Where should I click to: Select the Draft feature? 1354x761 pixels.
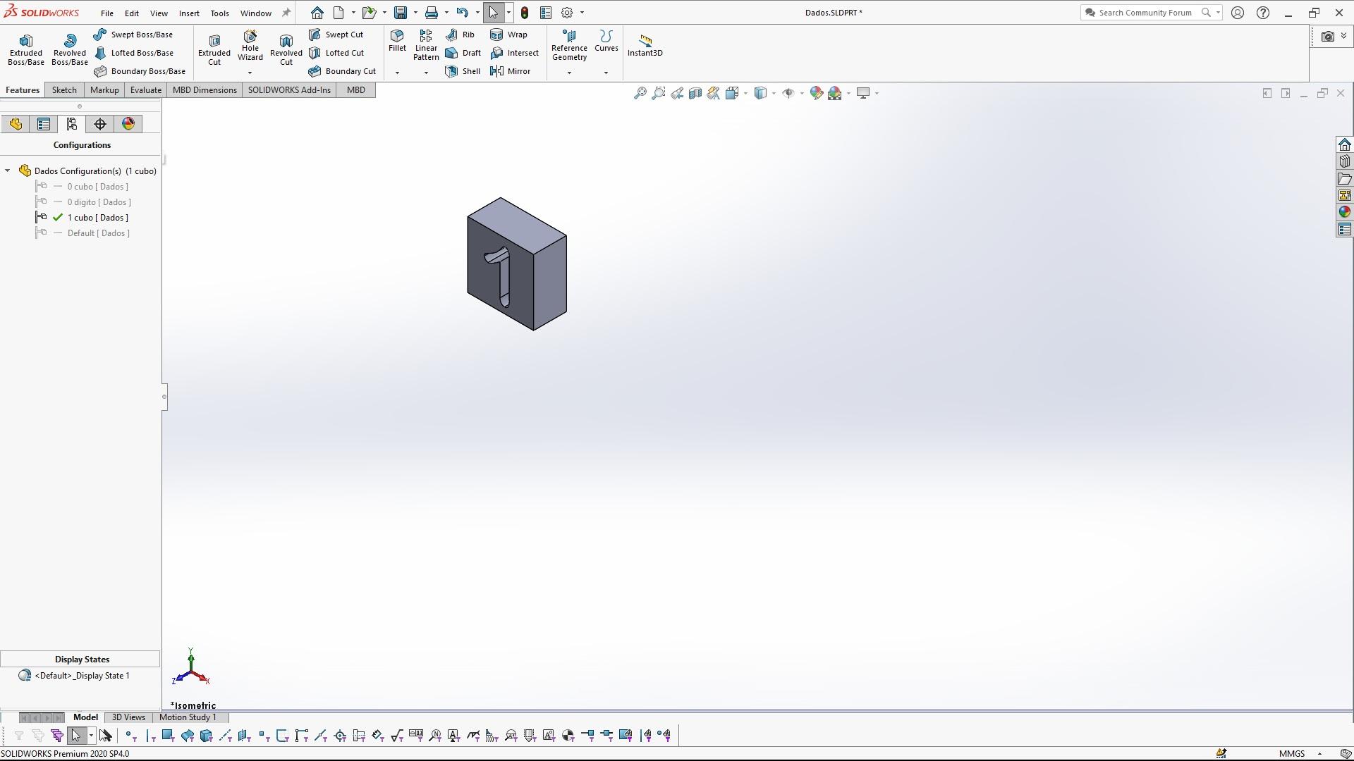pyautogui.click(x=463, y=53)
